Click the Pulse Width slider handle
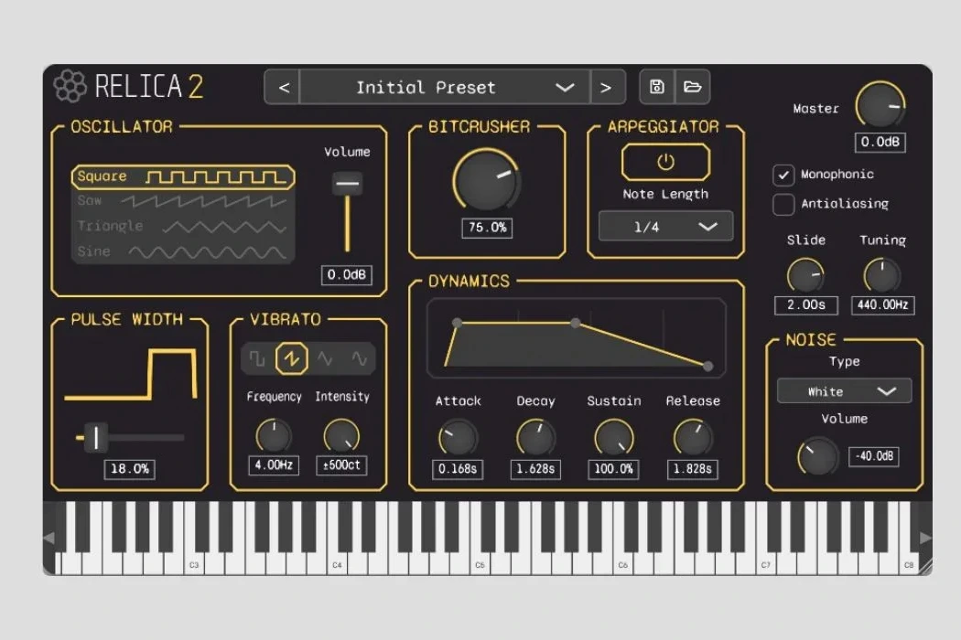The height and width of the screenshot is (640, 961). (95, 438)
